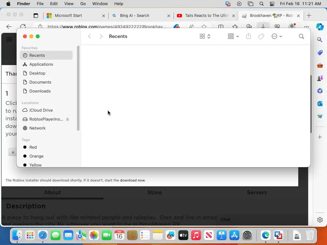327x245 pixels.
Task: Open Photos from the Dock
Action: [x=94, y=235]
